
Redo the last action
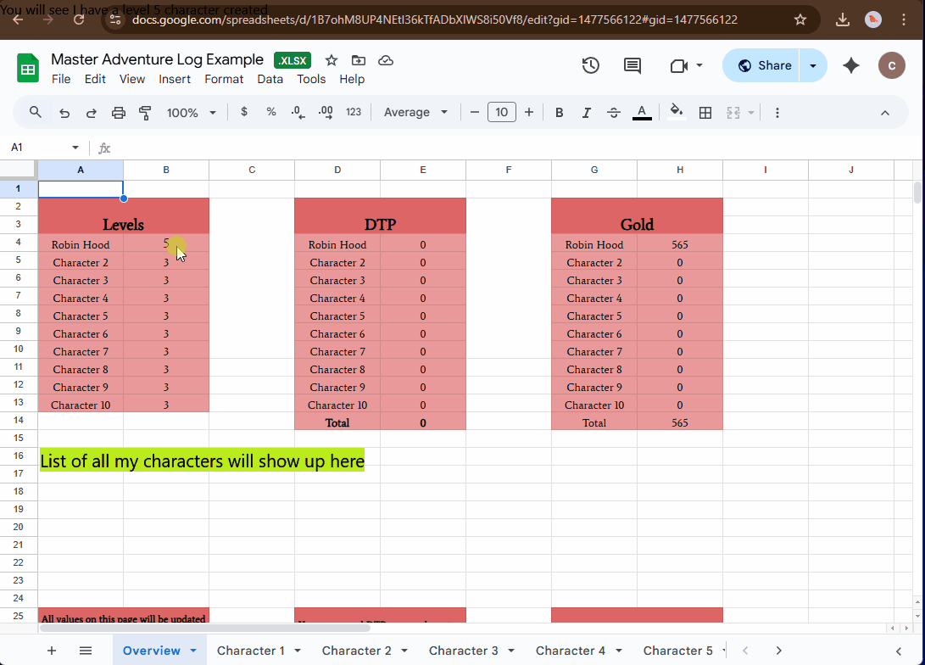[x=92, y=113]
